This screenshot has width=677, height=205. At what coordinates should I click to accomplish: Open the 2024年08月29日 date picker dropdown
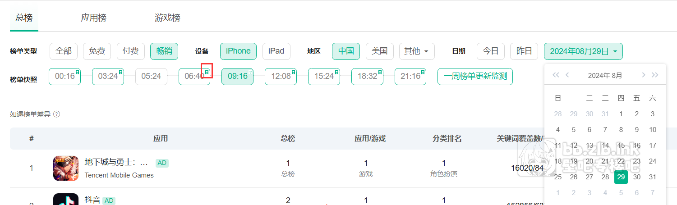(583, 51)
